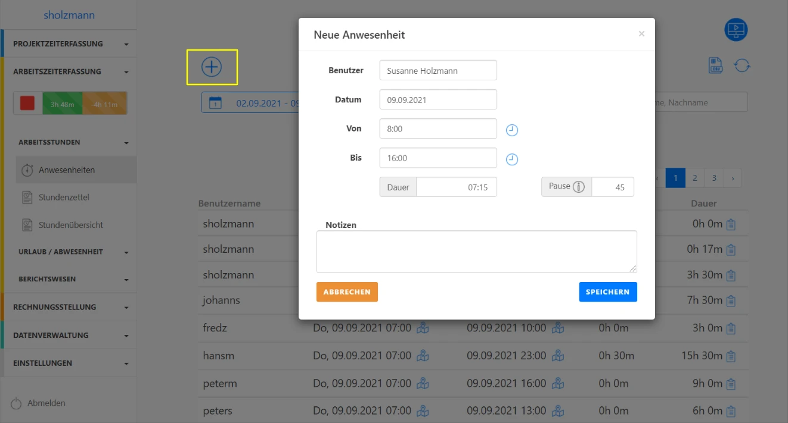
Task: Select Stundenübersicht in the sidebar
Action: tap(71, 225)
